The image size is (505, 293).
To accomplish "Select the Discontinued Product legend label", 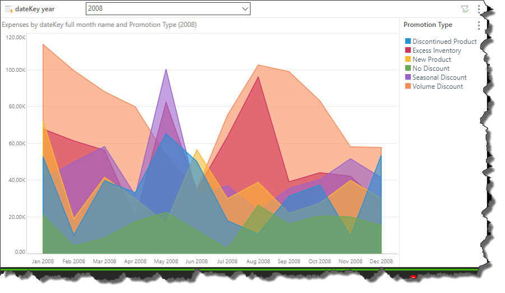I will coord(444,42).
